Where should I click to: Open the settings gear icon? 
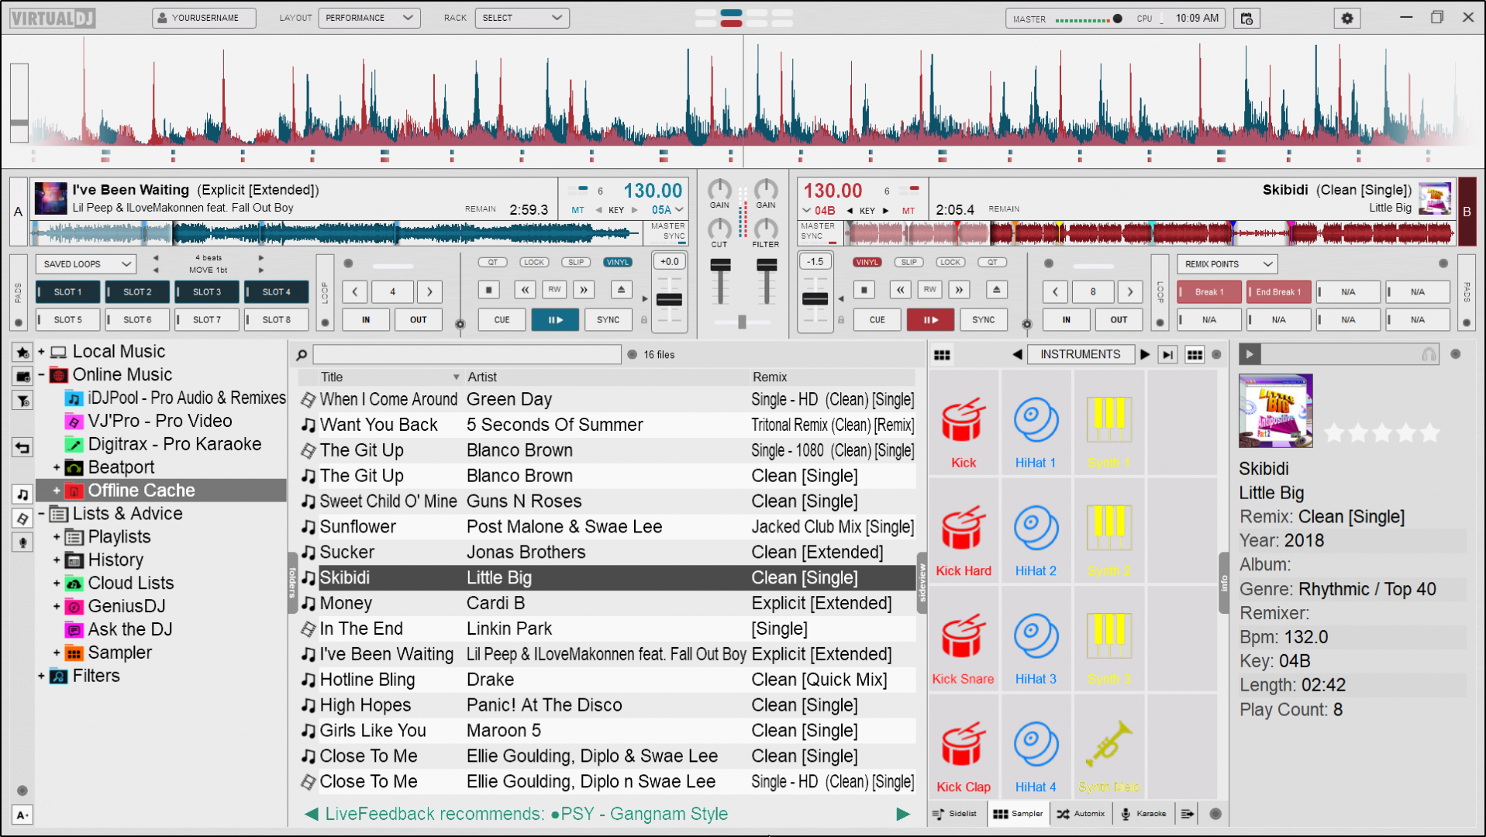pyautogui.click(x=1347, y=18)
